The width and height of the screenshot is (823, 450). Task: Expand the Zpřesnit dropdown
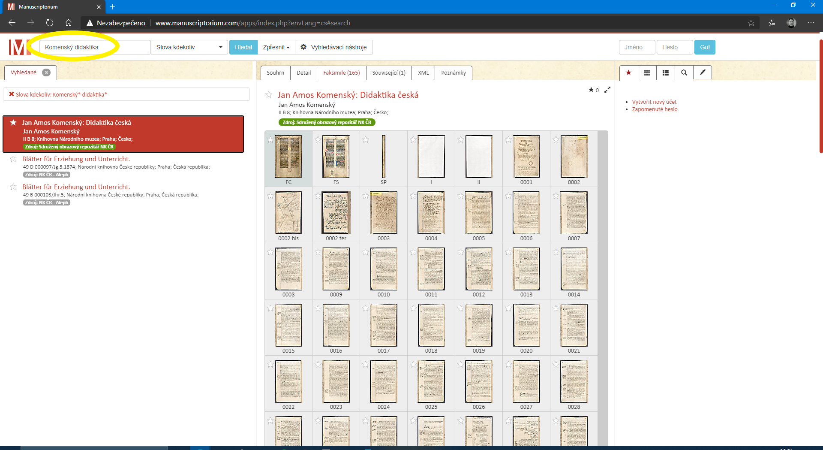[276, 47]
